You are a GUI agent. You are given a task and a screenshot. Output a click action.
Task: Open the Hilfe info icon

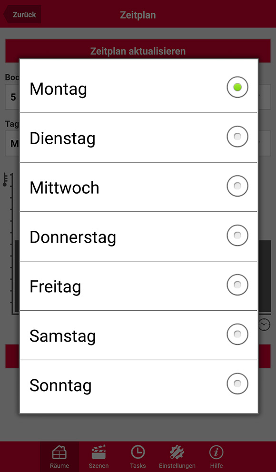point(216,452)
